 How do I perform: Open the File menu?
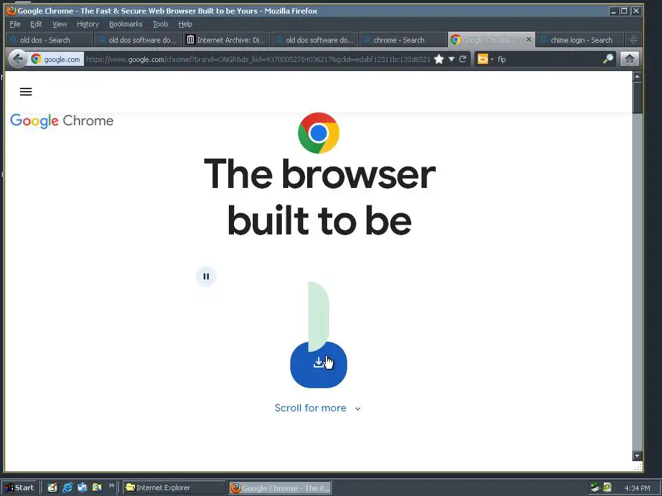coord(15,24)
